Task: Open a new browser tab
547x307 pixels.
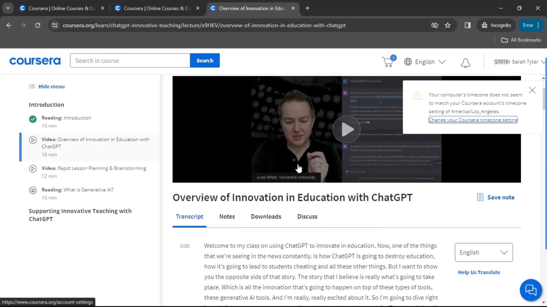Action: click(307, 8)
